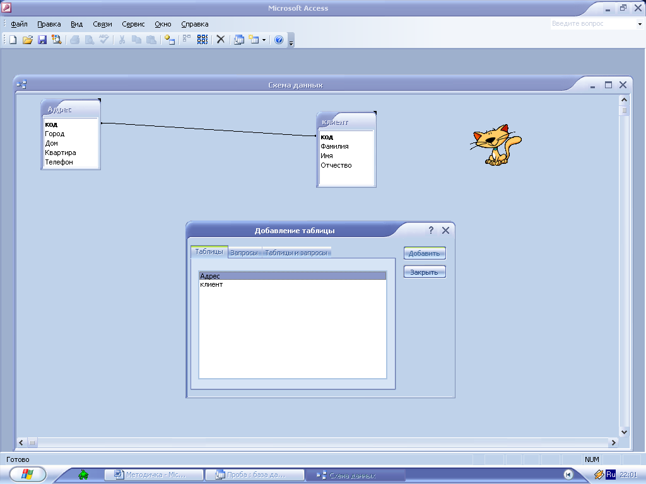This screenshot has width=646, height=484.
Task: Open the New Object dropdown arrow
Action: tap(264, 40)
